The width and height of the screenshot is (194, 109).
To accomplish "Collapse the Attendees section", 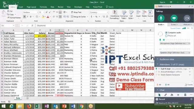I will click(174, 64).
